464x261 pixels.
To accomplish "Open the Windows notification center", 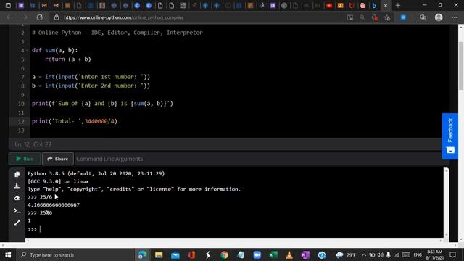I will click(x=452, y=254).
